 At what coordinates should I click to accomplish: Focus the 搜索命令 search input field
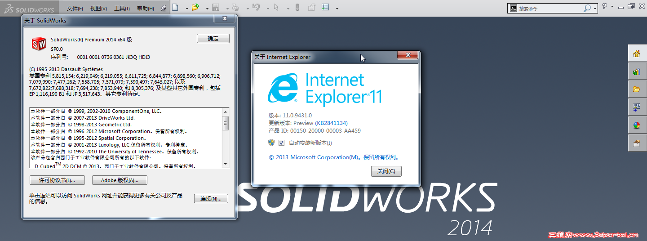point(550,8)
